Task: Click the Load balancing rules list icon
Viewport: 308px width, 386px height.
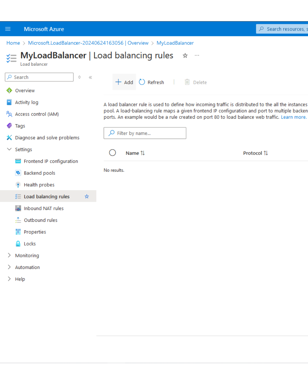Action: pos(18,196)
